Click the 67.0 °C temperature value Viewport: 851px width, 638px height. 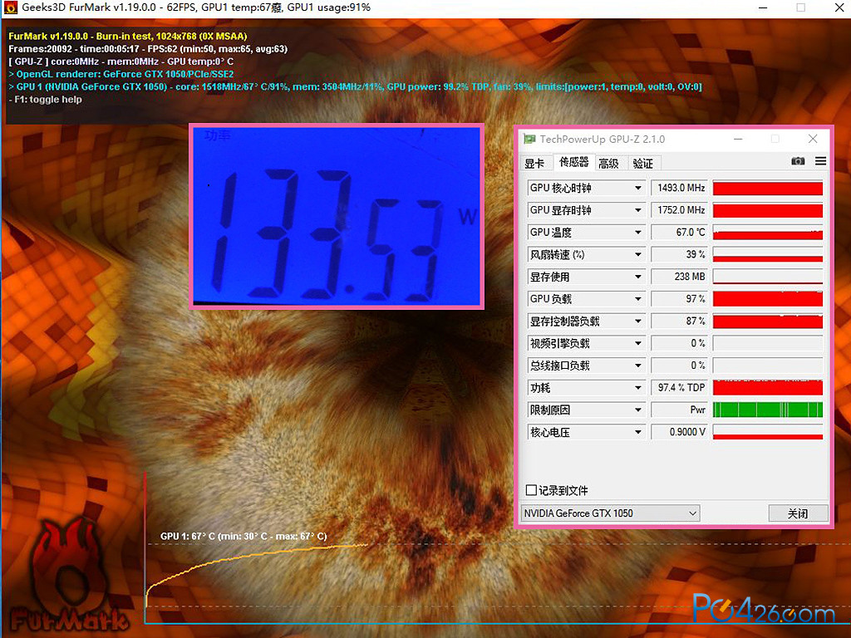[680, 233]
